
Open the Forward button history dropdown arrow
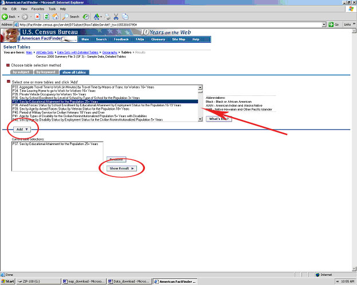31,17
